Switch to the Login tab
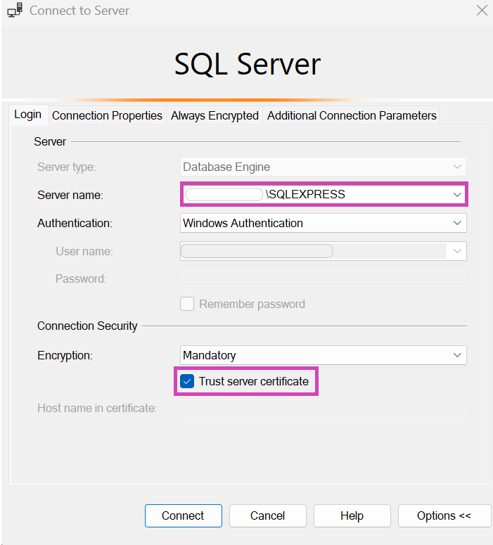The image size is (493, 545). point(28,115)
